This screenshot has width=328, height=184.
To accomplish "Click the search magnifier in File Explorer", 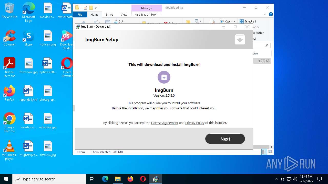I will tap(267, 45).
